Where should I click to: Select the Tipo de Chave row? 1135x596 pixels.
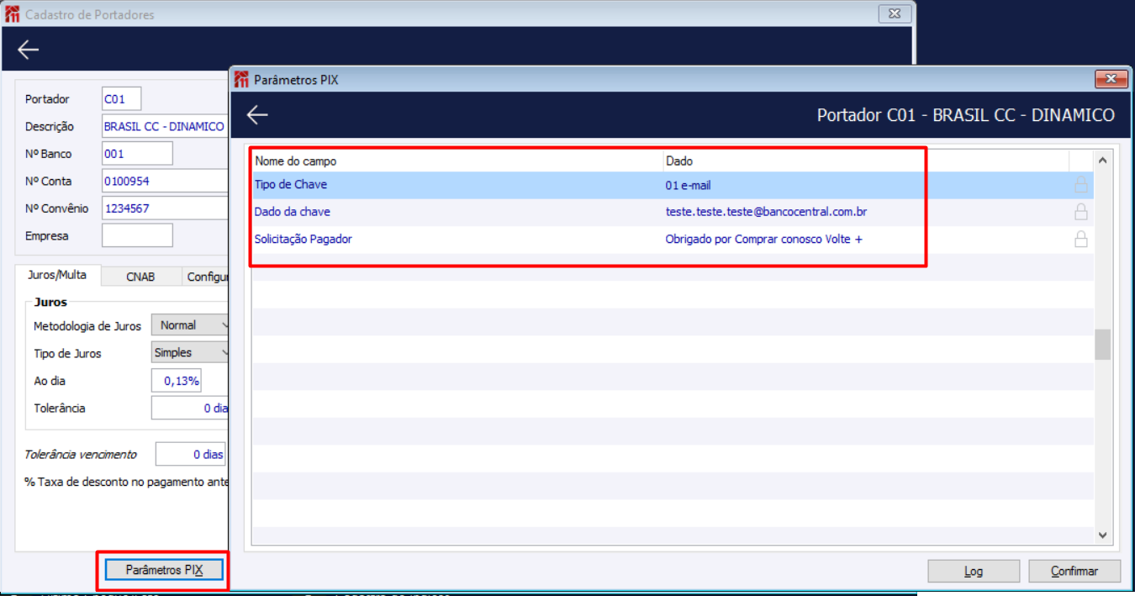coord(673,185)
